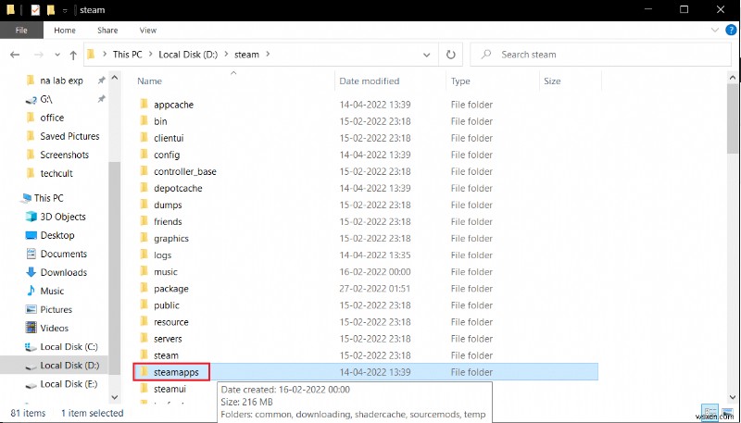Image resolution: width=741 pixels, height=423 pixels.
Task: Select the bin folder icon
Action: 144,121
